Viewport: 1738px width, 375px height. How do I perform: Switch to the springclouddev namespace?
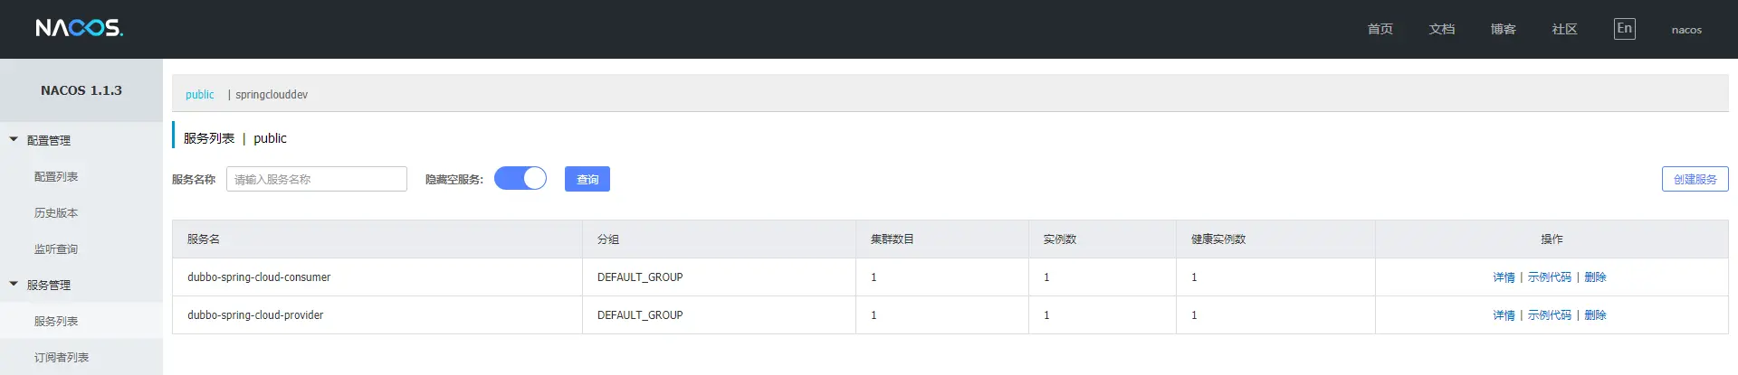(272, 94)
